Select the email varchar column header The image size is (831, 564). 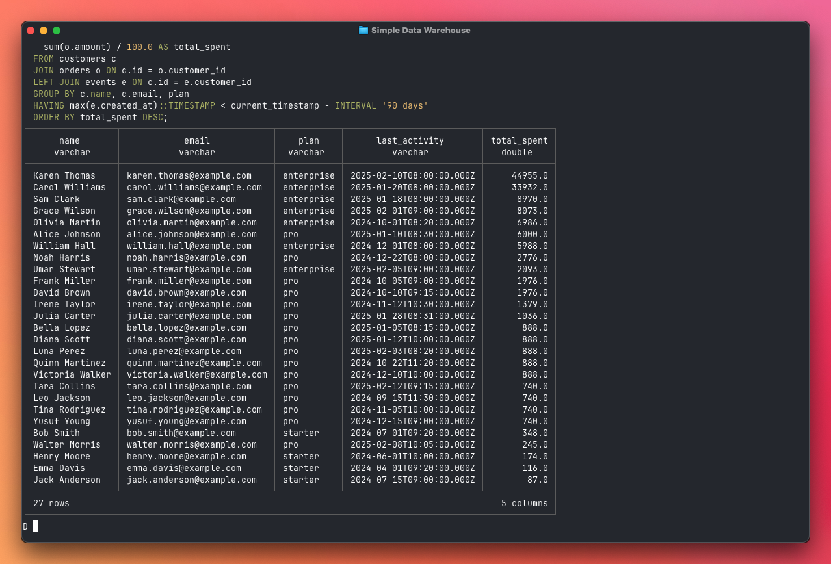196,146
